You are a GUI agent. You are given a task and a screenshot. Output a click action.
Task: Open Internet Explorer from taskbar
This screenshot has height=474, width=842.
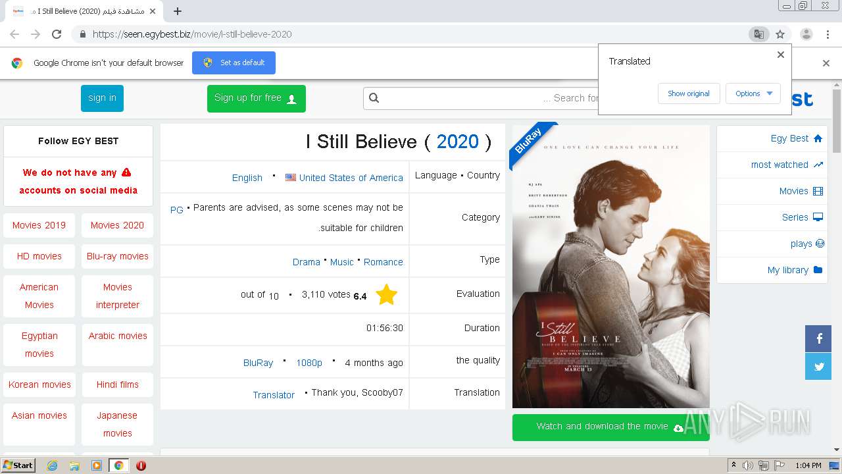coord(52,465)
